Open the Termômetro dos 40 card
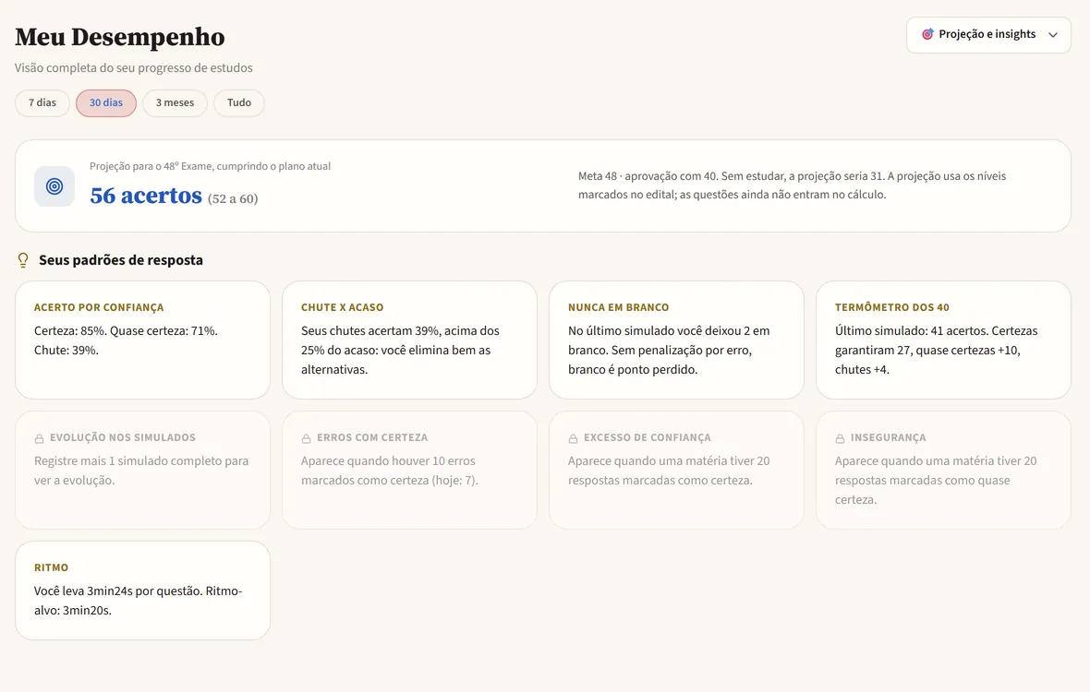1090x692 pixels. (943, 340)
